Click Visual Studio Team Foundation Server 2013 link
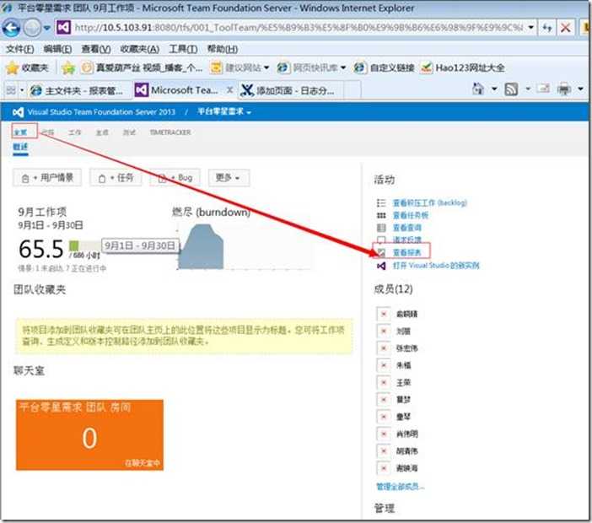The width and height of the screenshot is (592, 523). [x=101, y=112]
